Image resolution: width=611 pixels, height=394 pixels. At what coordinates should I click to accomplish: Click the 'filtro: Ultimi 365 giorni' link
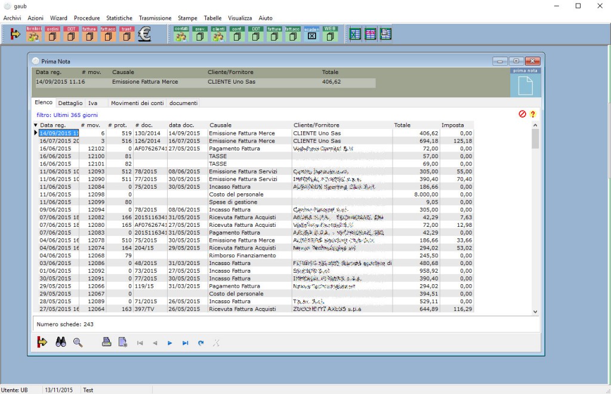(x=67, y=115)
